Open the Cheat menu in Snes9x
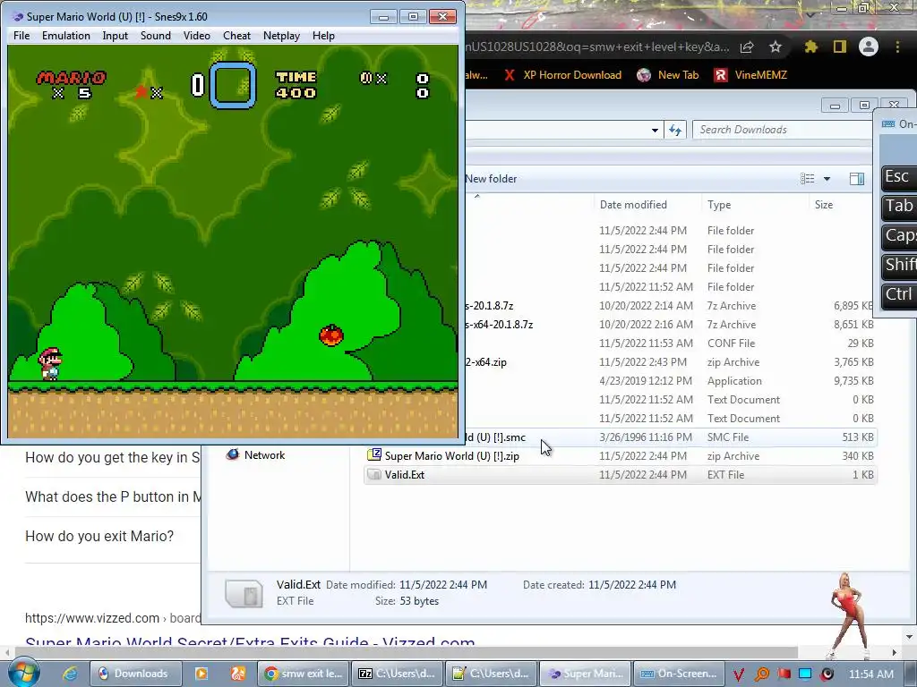This screenshot has height=687, width=917. [236, 36]
